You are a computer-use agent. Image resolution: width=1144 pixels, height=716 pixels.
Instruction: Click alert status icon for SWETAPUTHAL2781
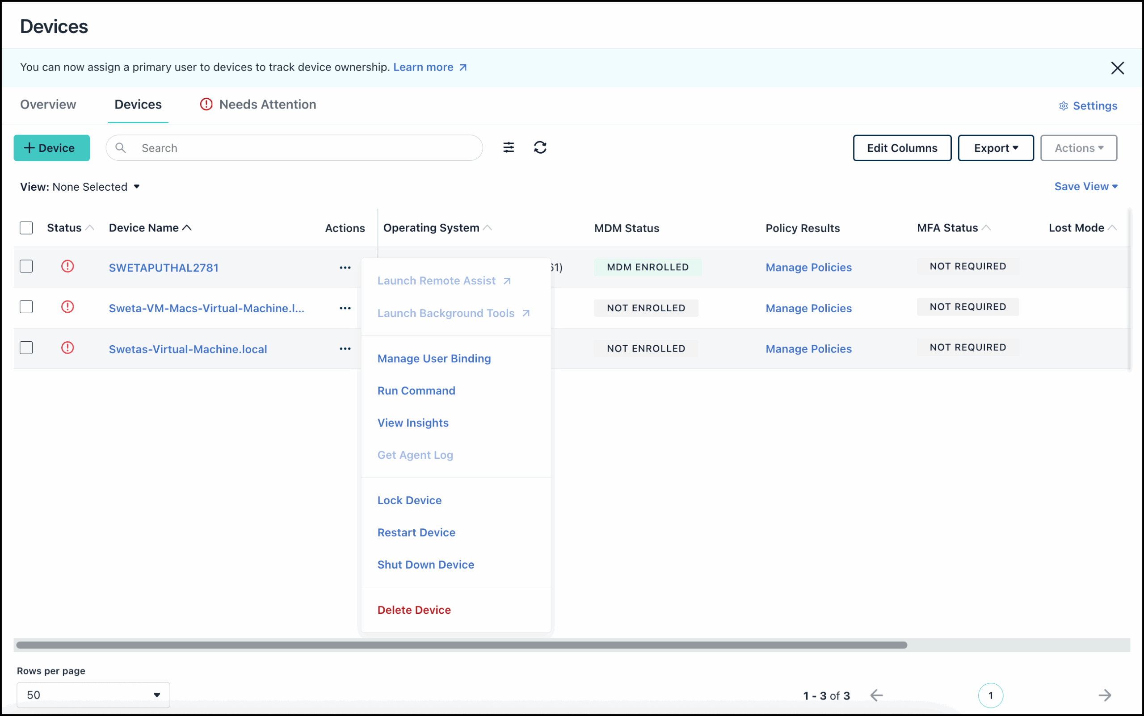[68, 266]
